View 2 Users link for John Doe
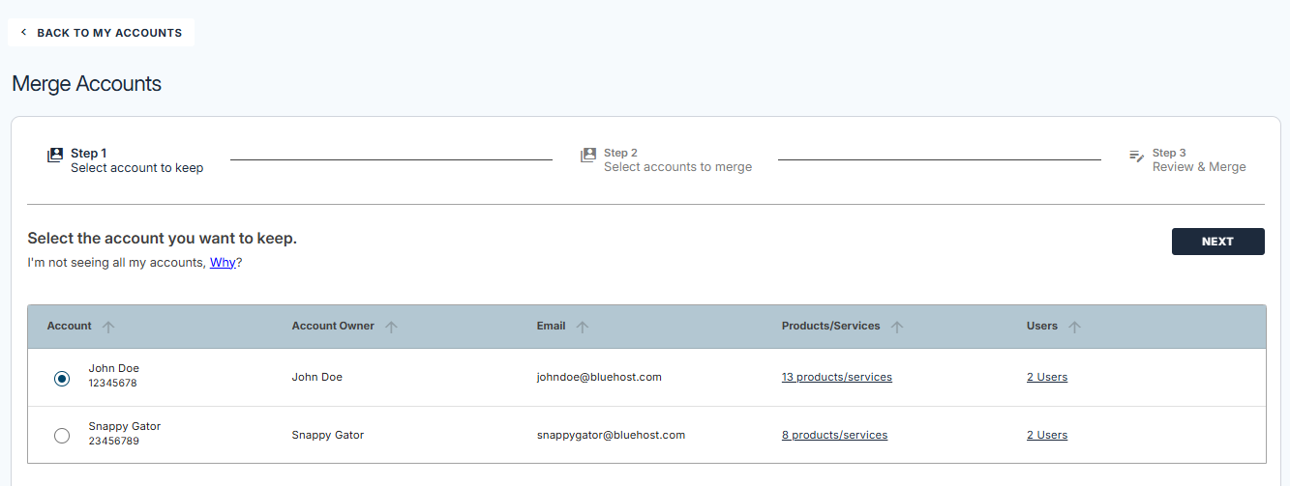Viewport: 1290px width, 486px height. (x=1047, y=377)
